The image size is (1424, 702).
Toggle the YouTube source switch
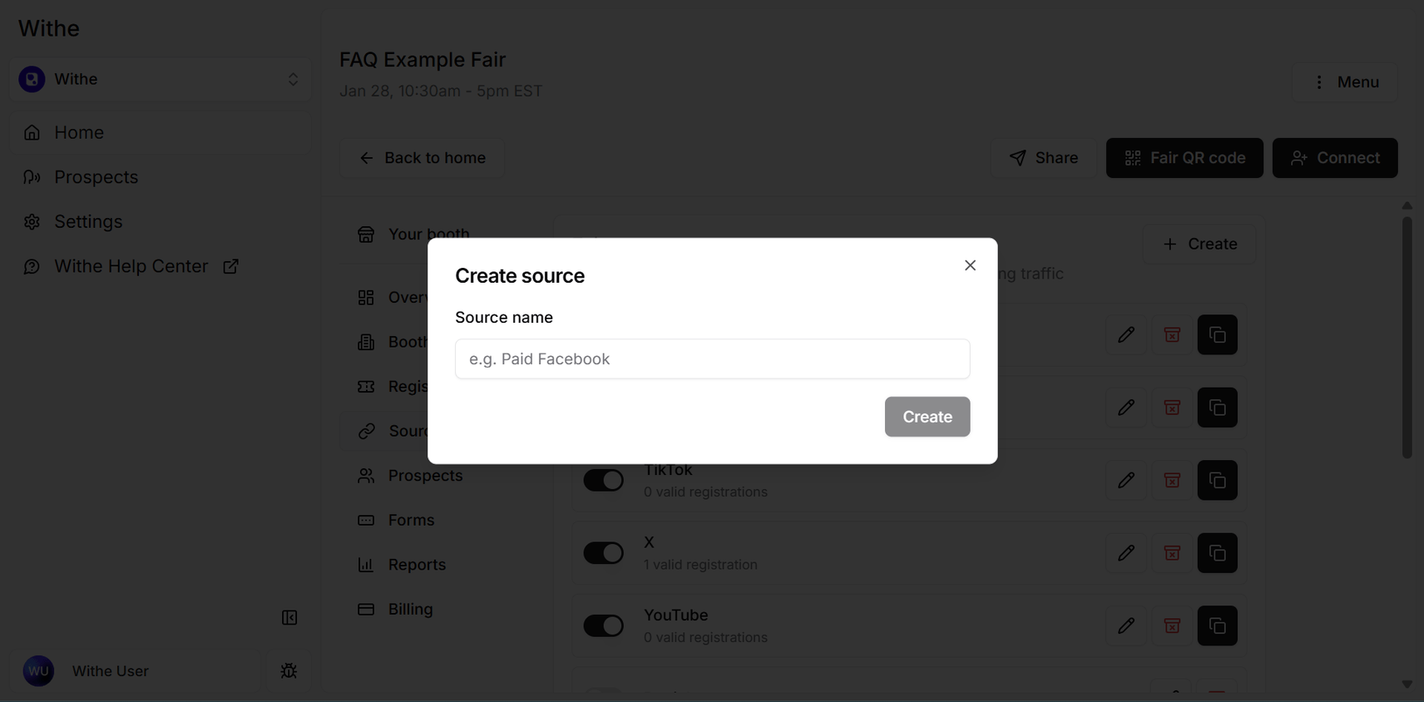(x=603, y=625)
